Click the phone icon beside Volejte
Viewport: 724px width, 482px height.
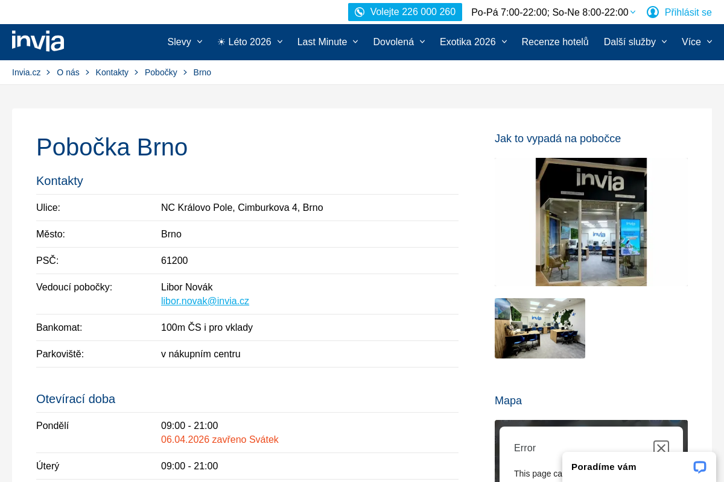[x=360, y=12]
